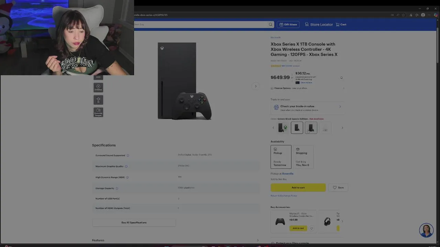
Task: Click headset accessory image
Action: coord(327,222)
